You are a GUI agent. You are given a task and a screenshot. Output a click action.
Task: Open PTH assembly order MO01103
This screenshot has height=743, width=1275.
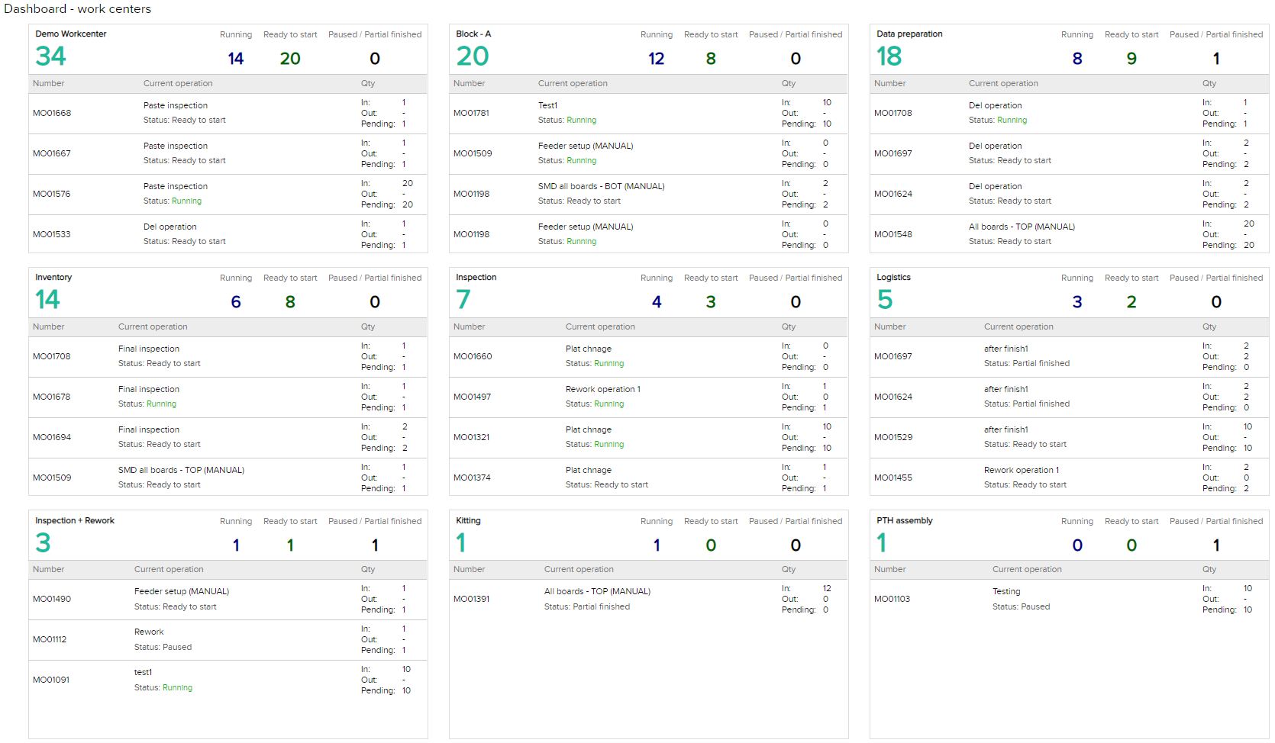[892, 599]
